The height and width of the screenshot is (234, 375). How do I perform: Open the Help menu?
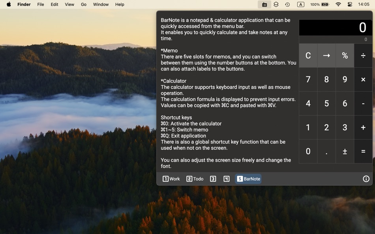120,4
